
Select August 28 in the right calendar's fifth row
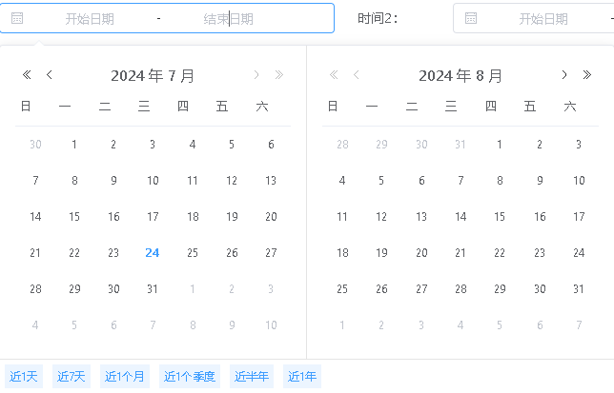pyautogui.click(x=460, y=289)
